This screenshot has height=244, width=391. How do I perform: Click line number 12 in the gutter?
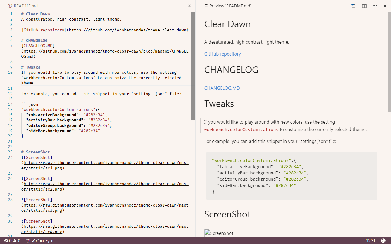[x=10, y=94]
